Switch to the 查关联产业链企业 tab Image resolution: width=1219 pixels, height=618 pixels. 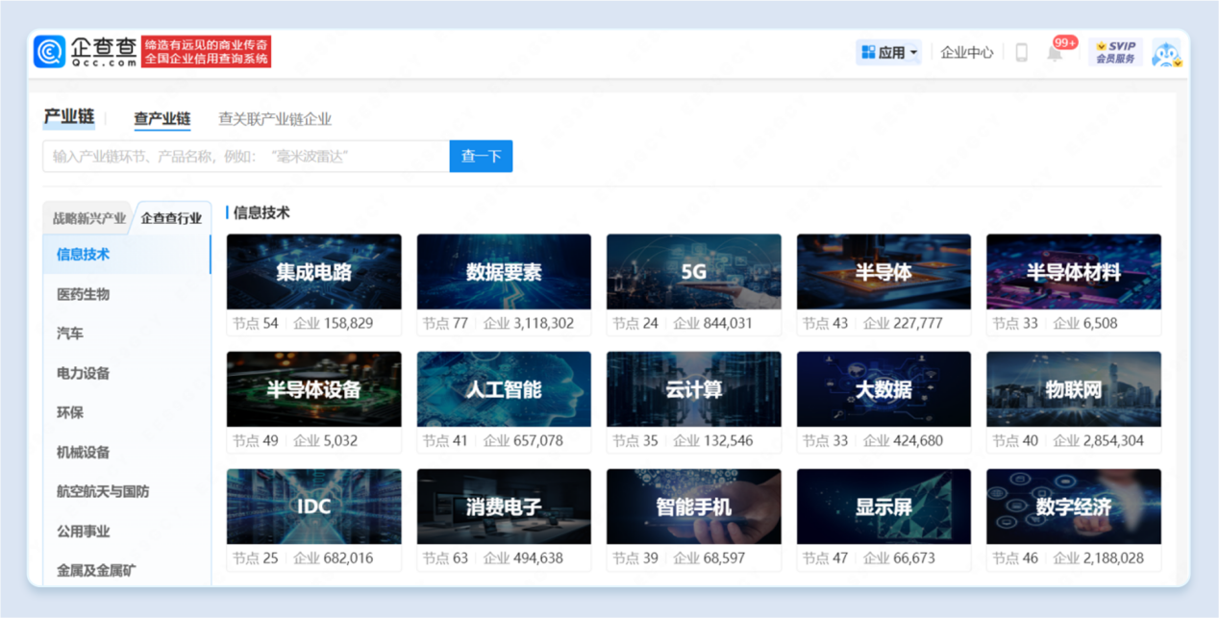point(274,119)
